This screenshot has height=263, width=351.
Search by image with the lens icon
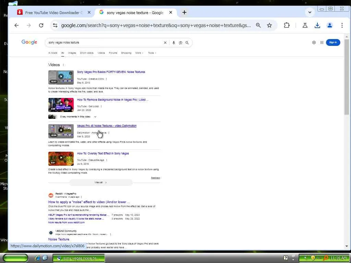[180, 42]
